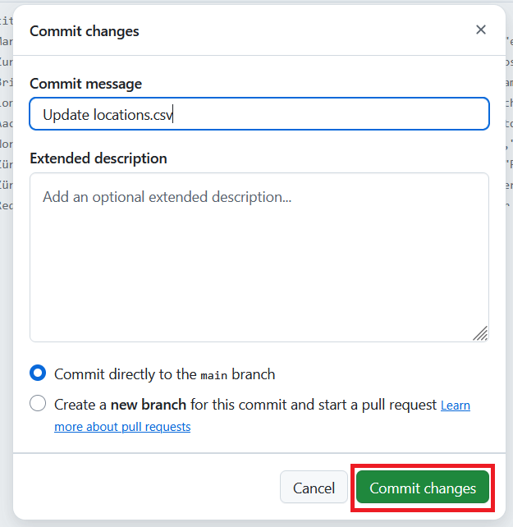Focus the Extended description text area
This screenshot has height=527, width=513.
pos(259,256)
